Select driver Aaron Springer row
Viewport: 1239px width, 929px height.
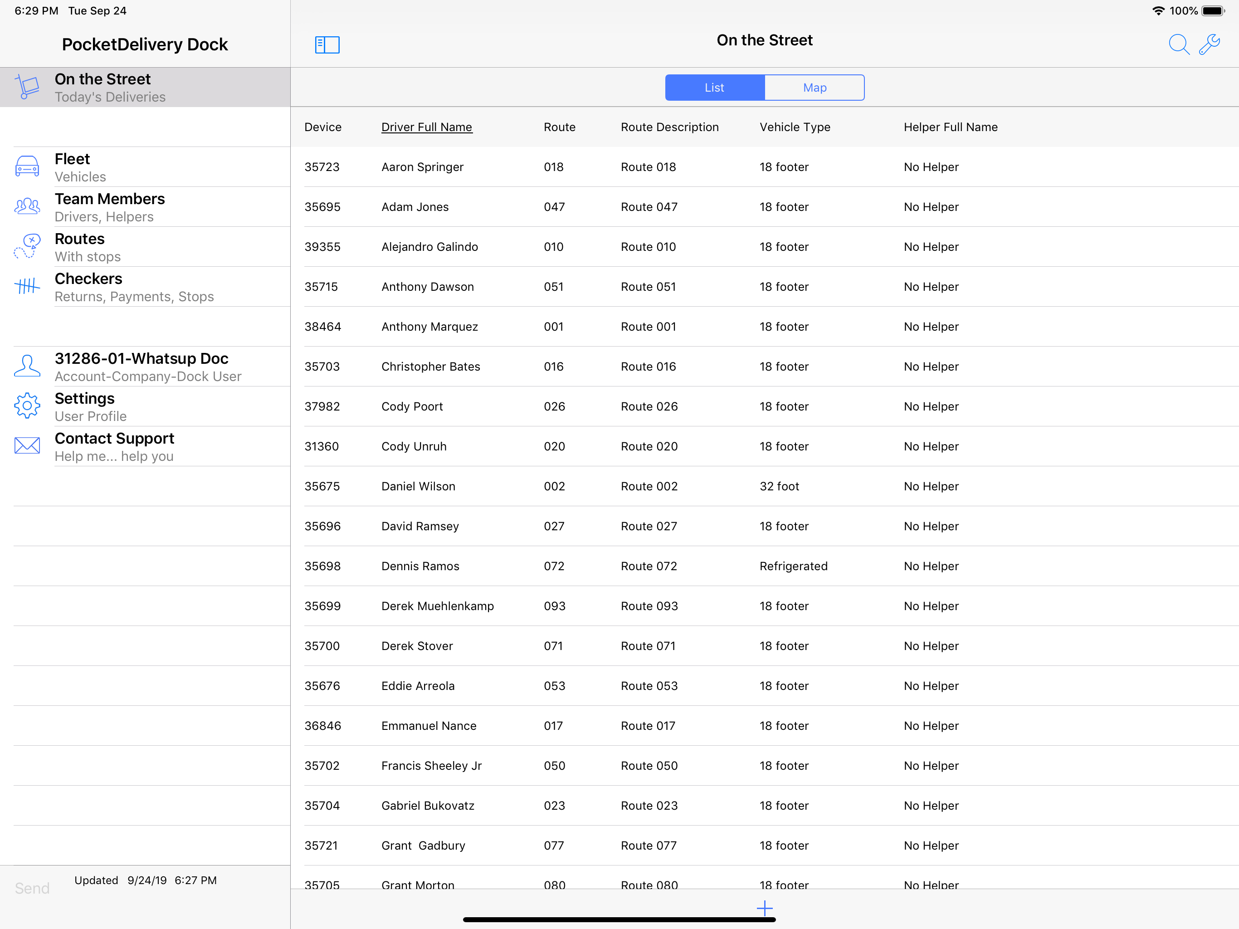coord(765,167)
